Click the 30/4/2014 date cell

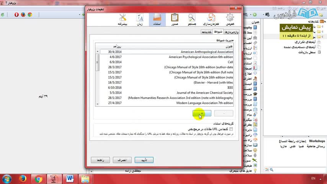115,52
